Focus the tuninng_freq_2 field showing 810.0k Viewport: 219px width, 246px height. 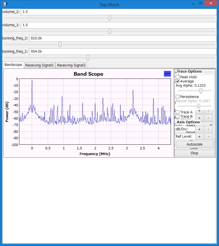coord(123,38)
